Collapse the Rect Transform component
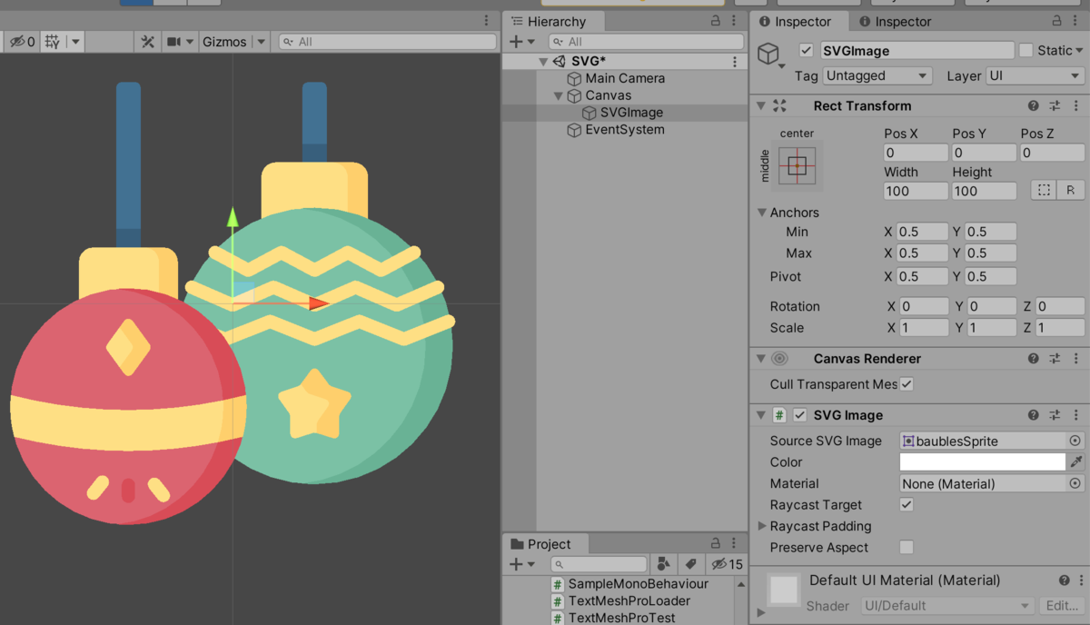The image size is (1090, 625). 761,106
